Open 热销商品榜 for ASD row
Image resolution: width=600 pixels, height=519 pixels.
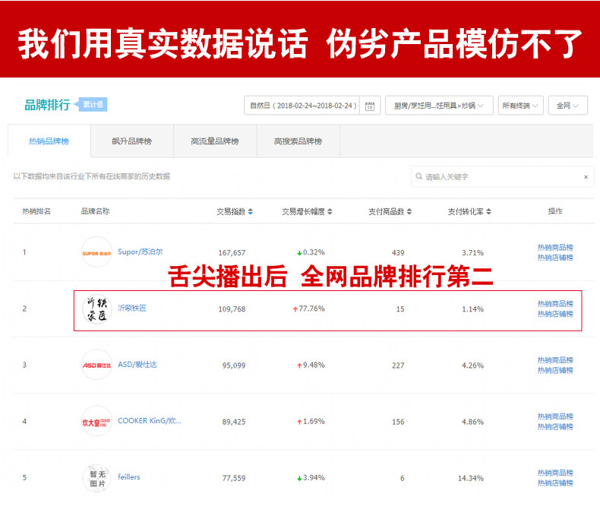click(555, 359)
